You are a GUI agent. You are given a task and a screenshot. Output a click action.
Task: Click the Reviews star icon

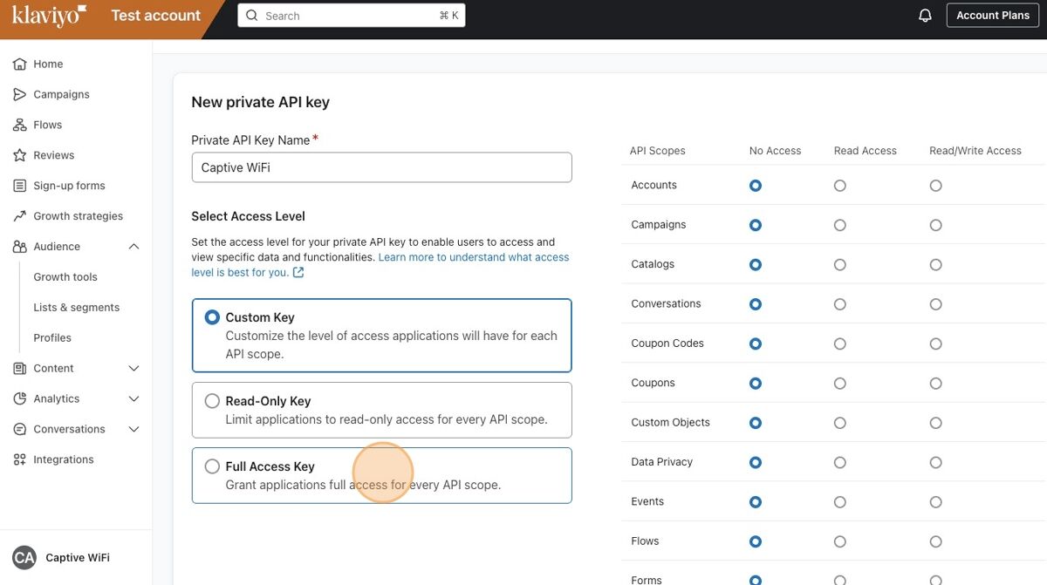click(x=20, y=155)
